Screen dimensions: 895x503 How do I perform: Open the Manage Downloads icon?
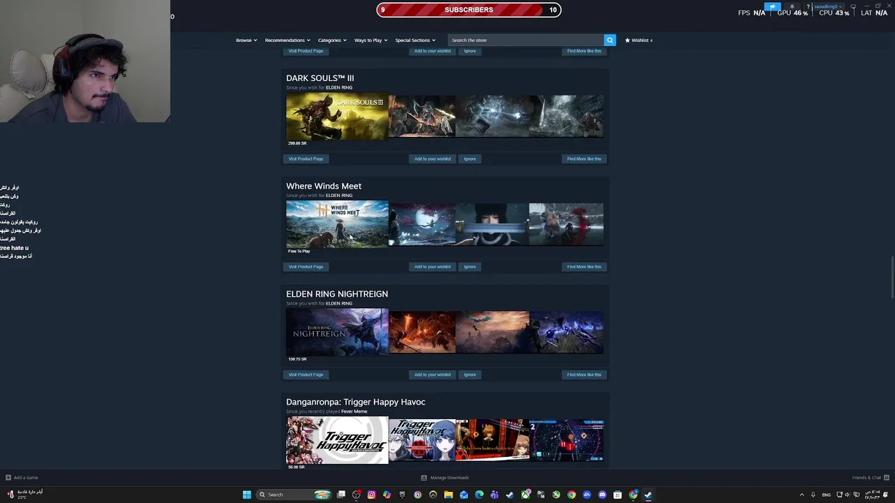pos(424,478)
